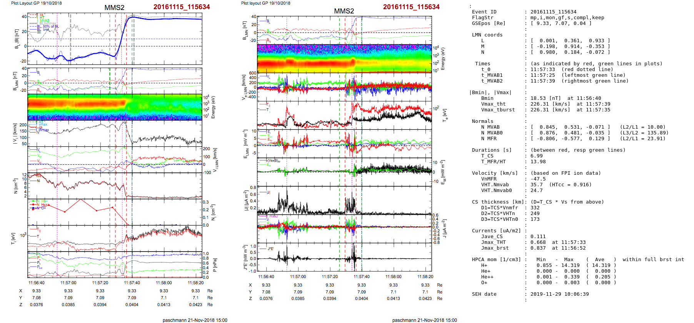Select the VnMFR velocity -47.5

[x=538, y=179]
